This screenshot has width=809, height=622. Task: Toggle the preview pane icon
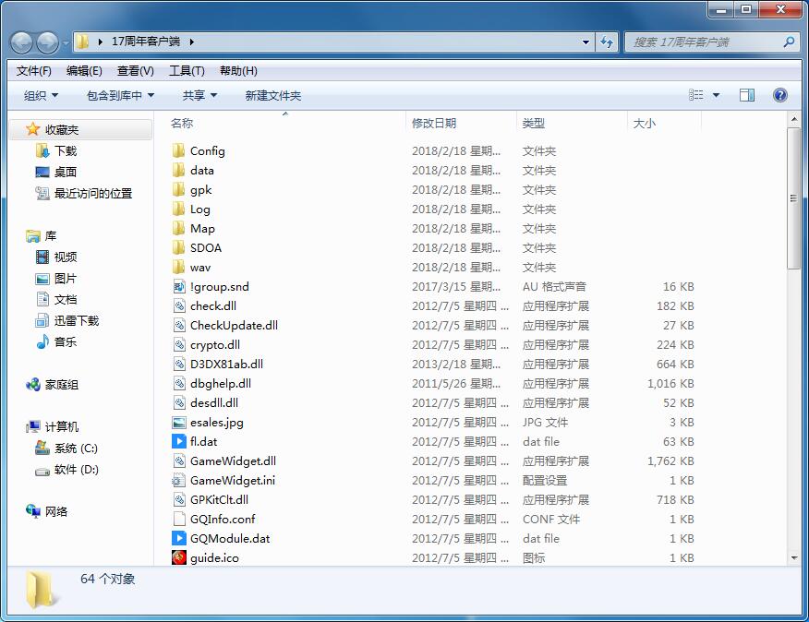747,95
